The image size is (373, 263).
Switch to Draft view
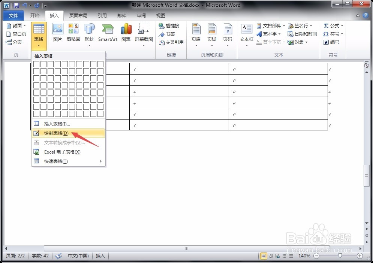tap(291, 256)
